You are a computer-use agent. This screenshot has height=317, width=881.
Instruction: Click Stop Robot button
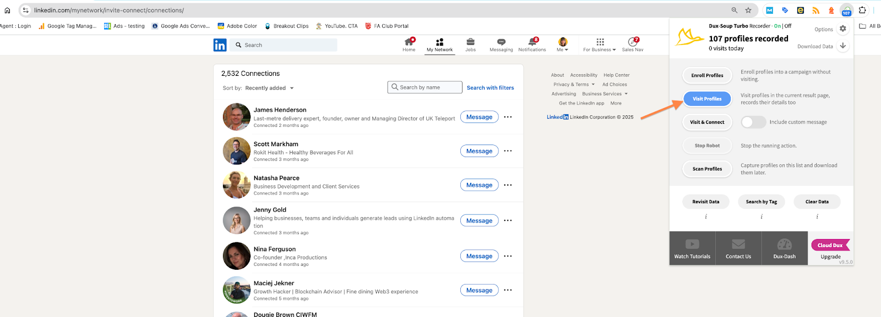pyautogui.click(x=707, y=146)
